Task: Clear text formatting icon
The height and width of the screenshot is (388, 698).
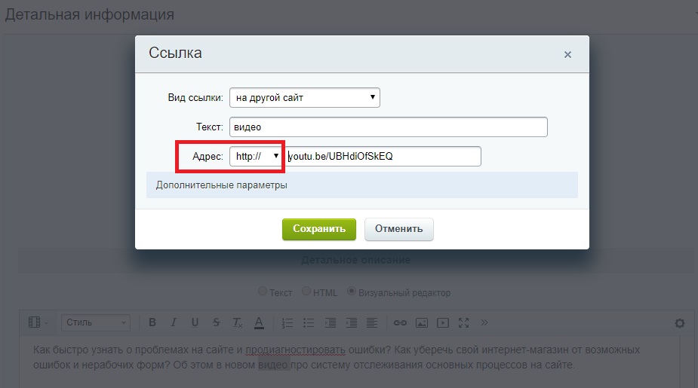Action: point(238,322)
